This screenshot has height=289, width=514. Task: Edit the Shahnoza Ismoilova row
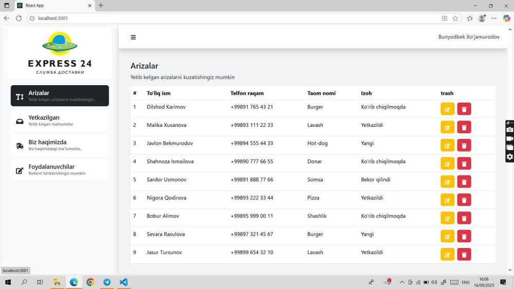(447, 164)
